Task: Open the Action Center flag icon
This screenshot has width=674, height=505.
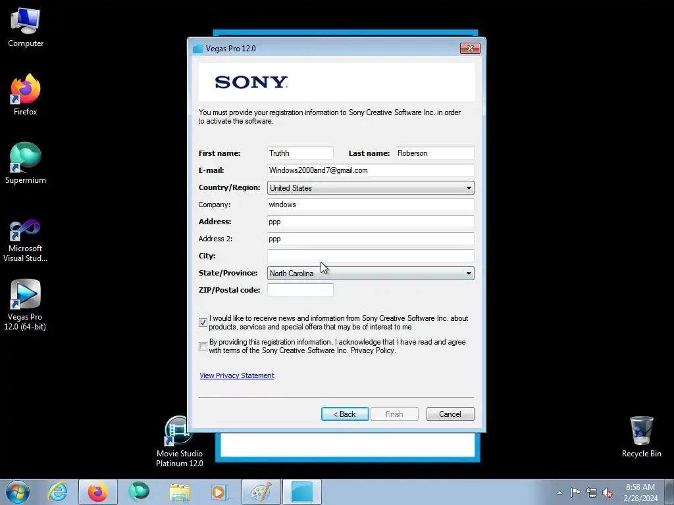Action: [575, 493]
